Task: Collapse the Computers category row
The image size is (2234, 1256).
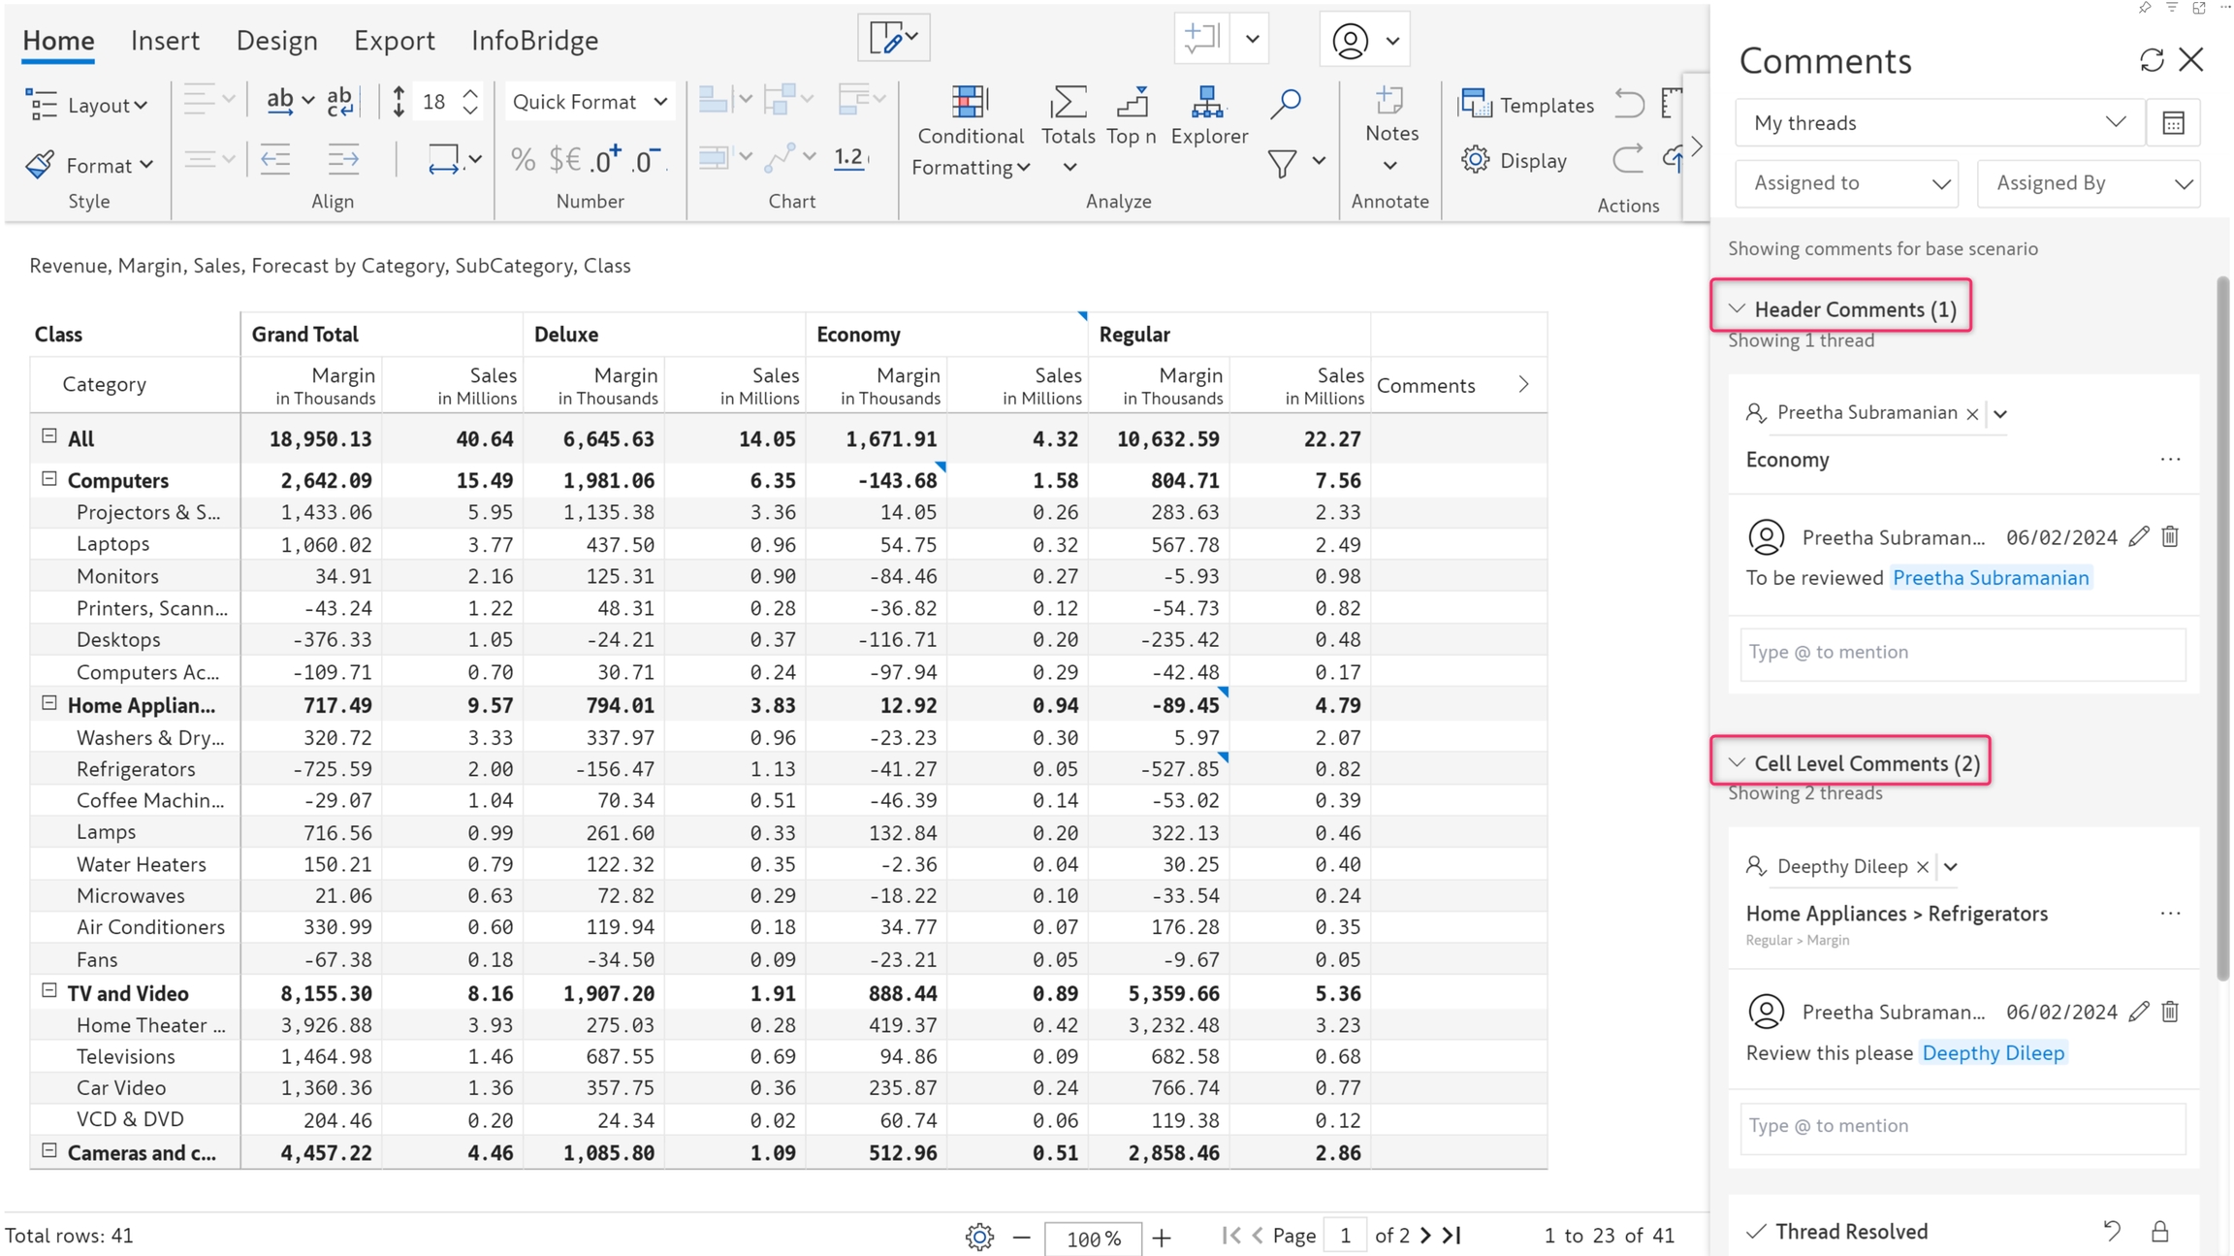Action: pos(49,478)
